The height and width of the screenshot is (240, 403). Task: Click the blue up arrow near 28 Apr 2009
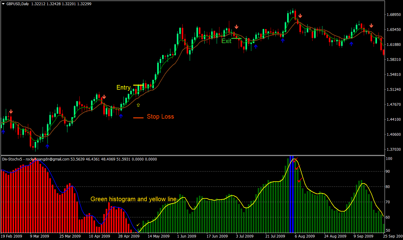(x=121, y=116)
